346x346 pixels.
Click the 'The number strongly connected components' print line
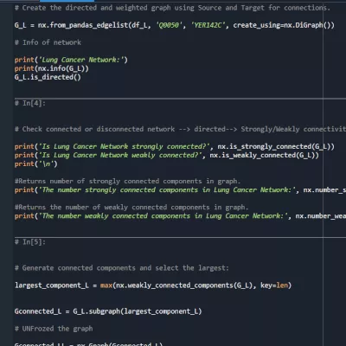pyautogui.click(x=180, y=189)
